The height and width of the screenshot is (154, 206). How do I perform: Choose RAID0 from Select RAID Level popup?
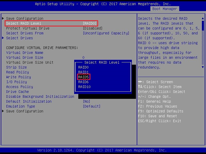pyautogui.click(x=84, y=67)
